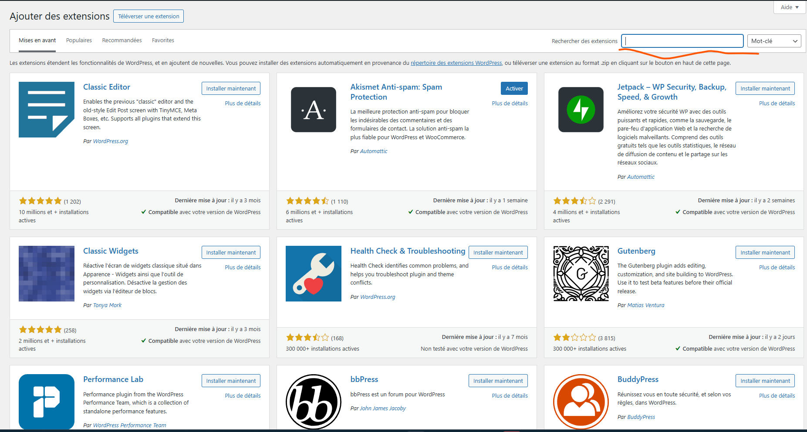Screen dimensions: 807x432
Task: Switch to the Mises en avant tab
Action: pyautogui.click(x=37, y=40)
